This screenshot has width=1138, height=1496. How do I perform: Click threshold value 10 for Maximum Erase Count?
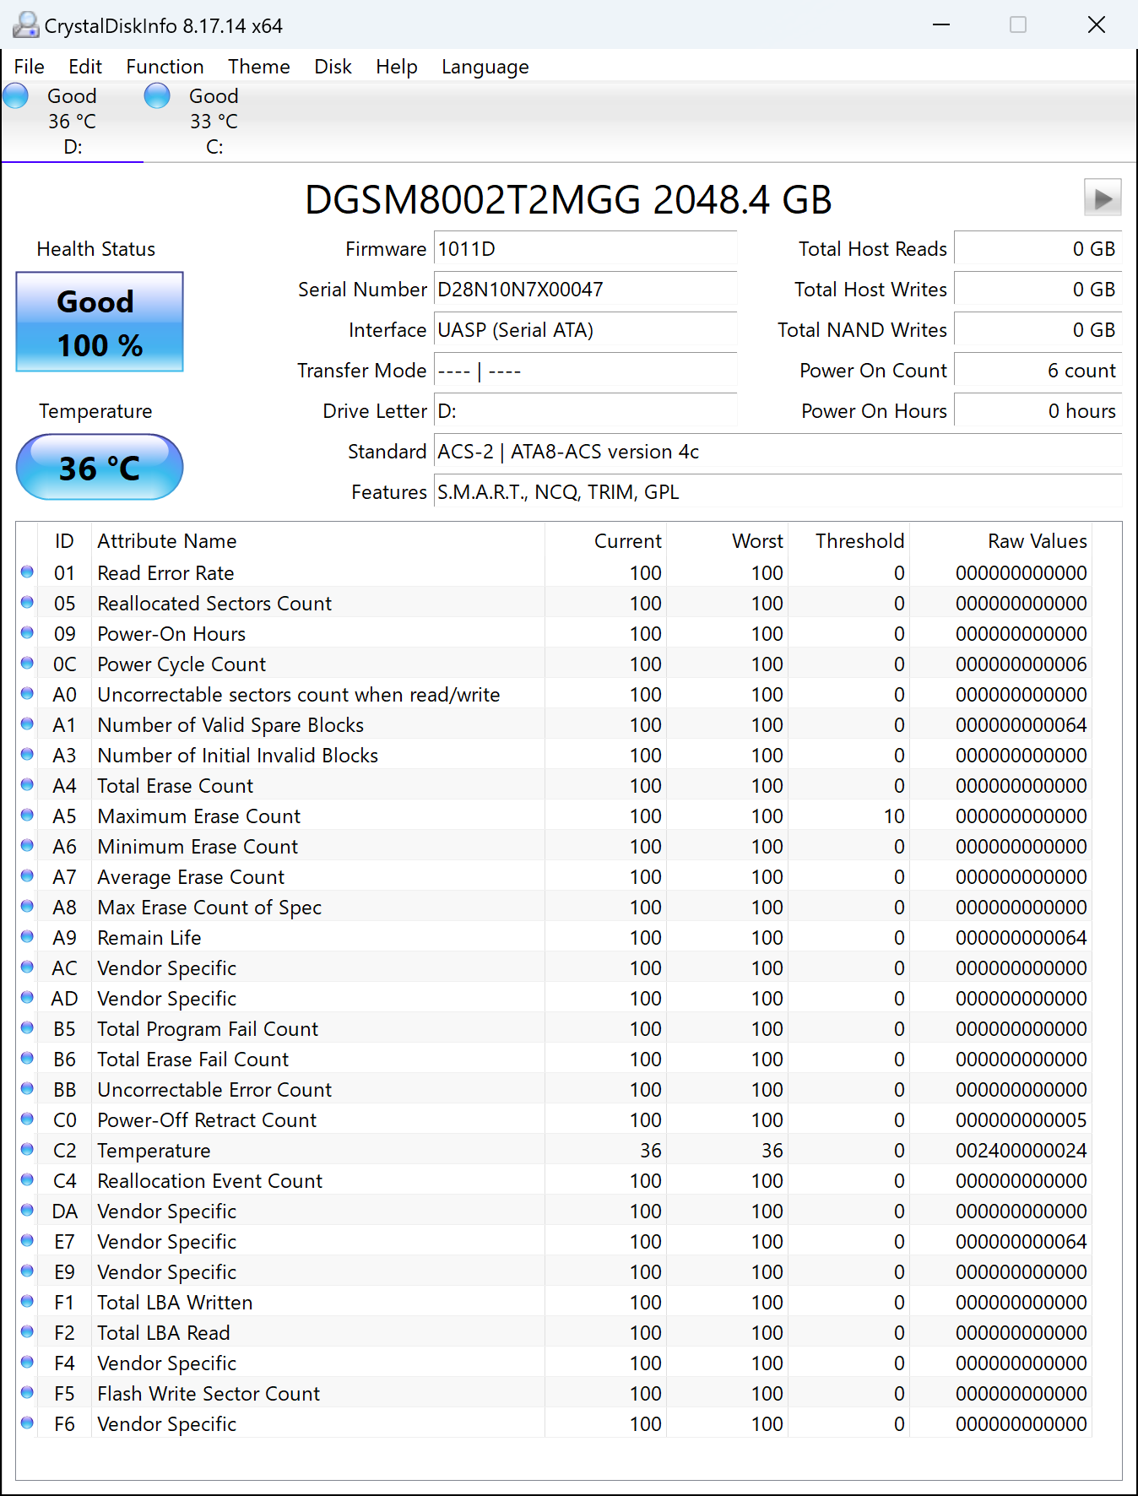894,816
